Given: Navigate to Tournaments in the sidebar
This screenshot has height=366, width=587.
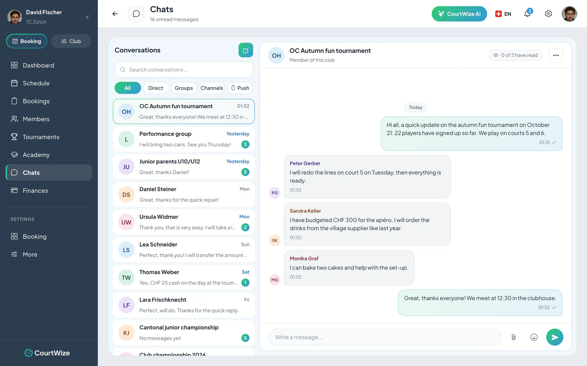Looking at the screenshot, I should (x=49, y=137).
